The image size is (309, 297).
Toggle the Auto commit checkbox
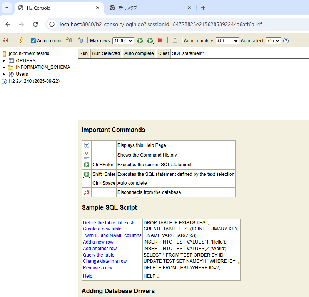pos(33,41)
